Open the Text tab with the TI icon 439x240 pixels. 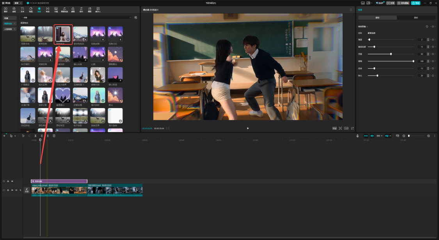coord(22,10)
